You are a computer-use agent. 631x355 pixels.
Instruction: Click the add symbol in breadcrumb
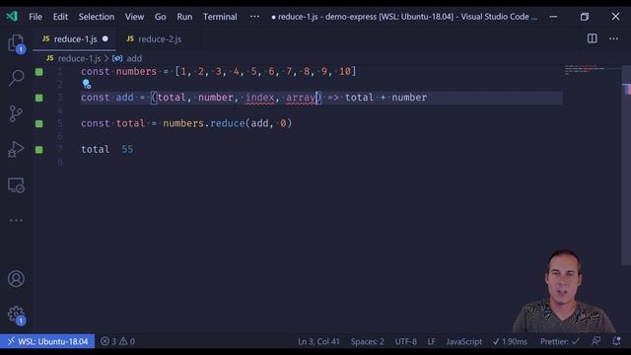point(134,59)
